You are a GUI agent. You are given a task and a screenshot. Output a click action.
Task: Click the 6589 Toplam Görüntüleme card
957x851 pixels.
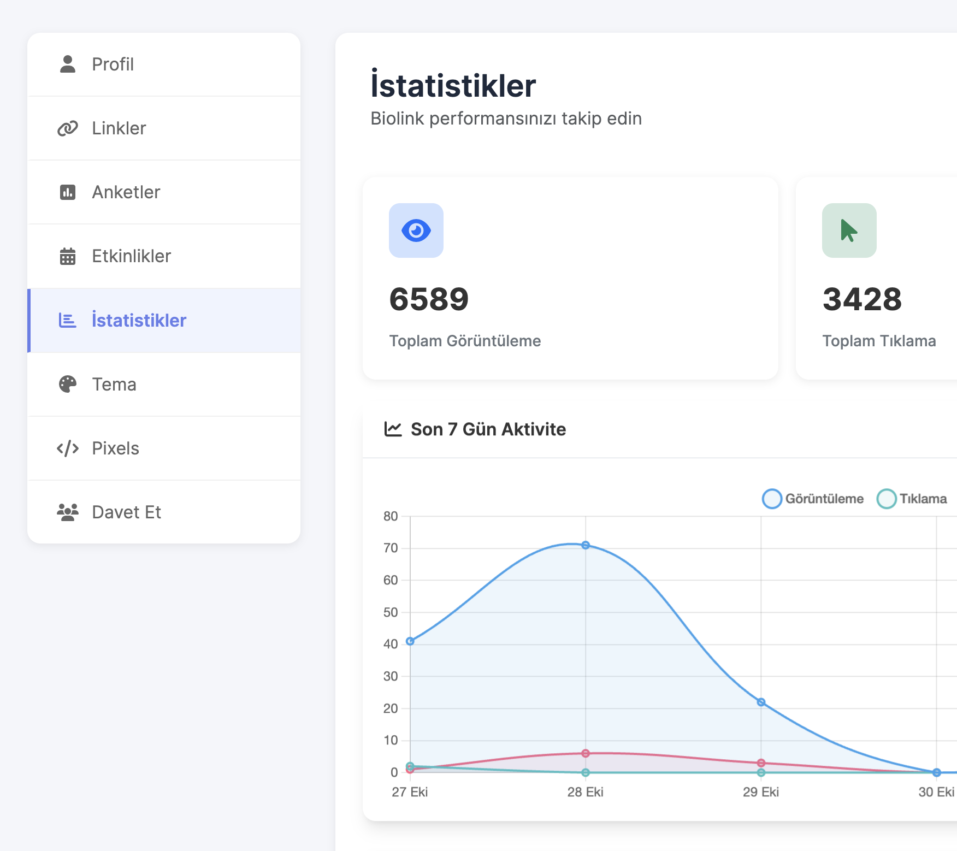570,279
